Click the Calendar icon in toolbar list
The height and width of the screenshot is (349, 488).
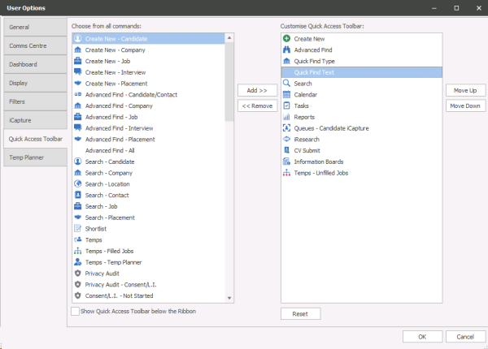pyautogui.click(x=286, y=95)
